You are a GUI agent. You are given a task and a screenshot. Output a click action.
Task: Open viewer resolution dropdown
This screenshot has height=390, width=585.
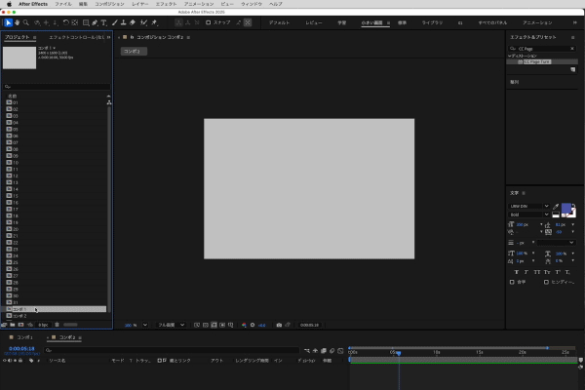[x=171, y=325]
